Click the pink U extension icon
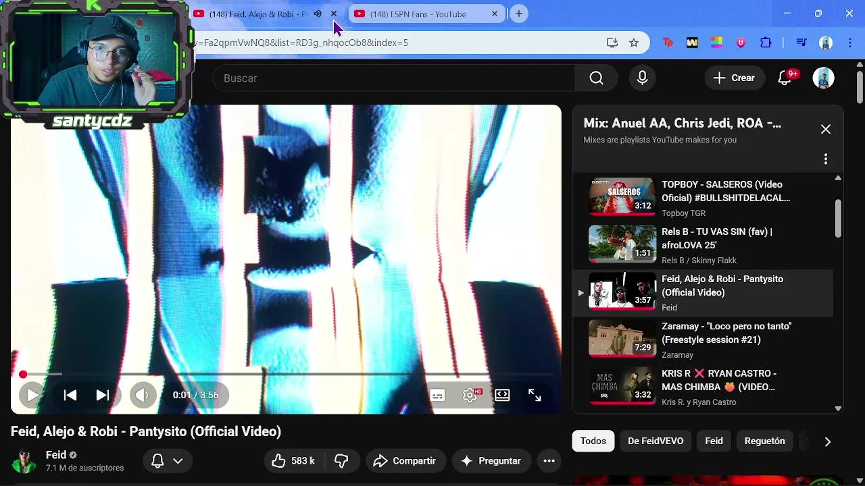 [x=741, y=43]
